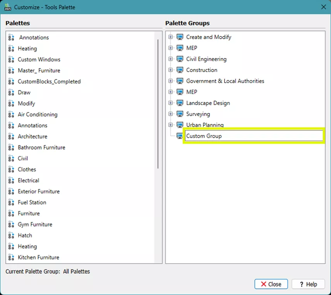Click the Fuel Station palette icon
Viewport: 331px width, 295px height.
tap(11, 202)
